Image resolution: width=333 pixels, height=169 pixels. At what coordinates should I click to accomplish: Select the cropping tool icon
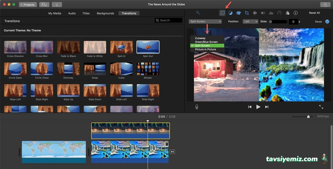(x=247, y=13)
